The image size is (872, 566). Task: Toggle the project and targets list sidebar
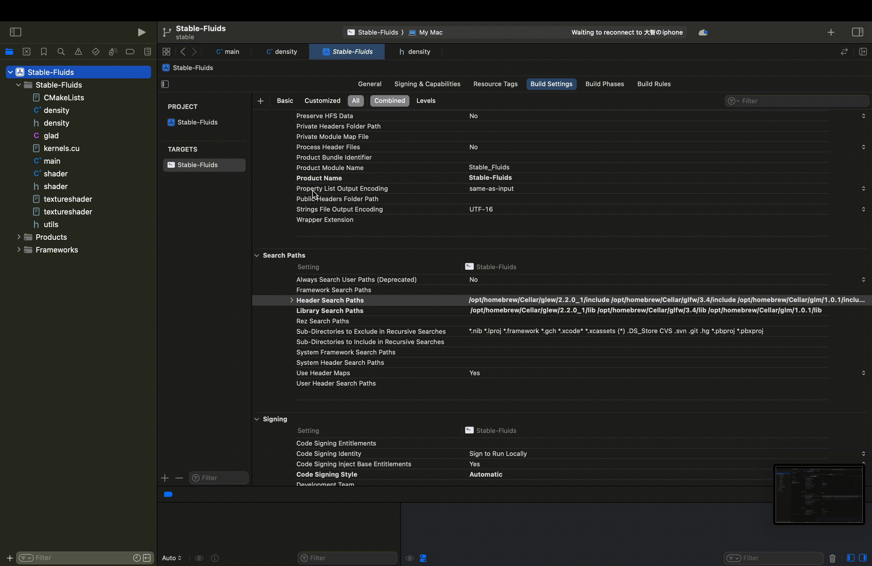(165, 84)
